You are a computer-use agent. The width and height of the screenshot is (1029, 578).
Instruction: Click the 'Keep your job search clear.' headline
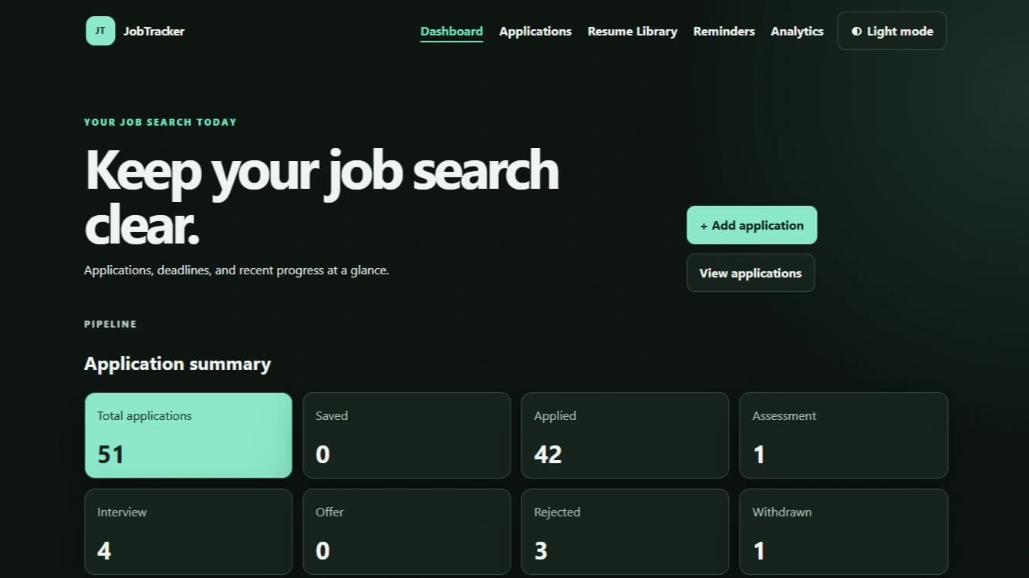322,197
